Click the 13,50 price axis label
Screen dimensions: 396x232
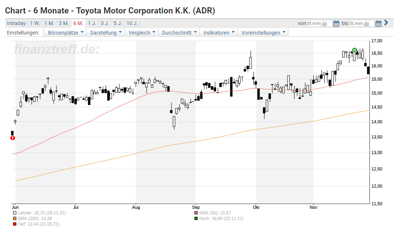[x=377, y=137]
